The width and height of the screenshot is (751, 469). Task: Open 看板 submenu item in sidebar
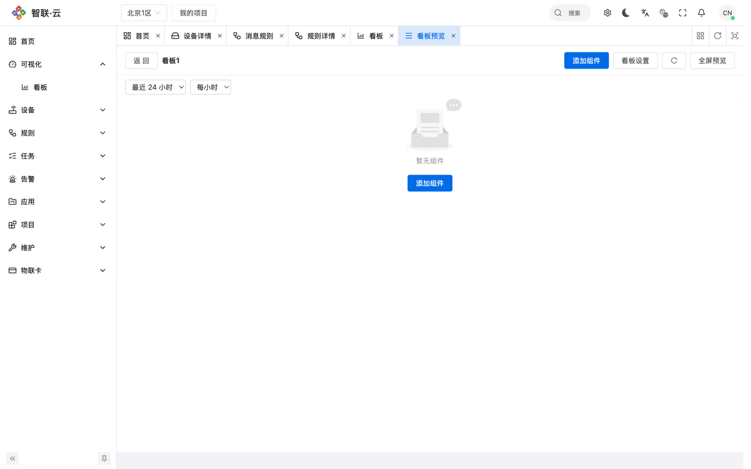click(x=58, y=87)
